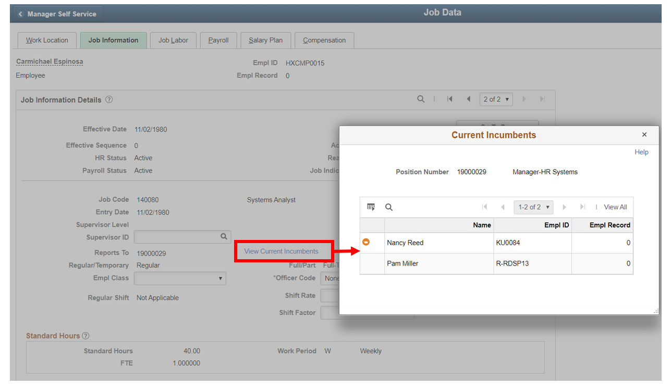Open the 2 of 2 row dropdown
This screenshot has height=386, width=671.
click(496, 99)
